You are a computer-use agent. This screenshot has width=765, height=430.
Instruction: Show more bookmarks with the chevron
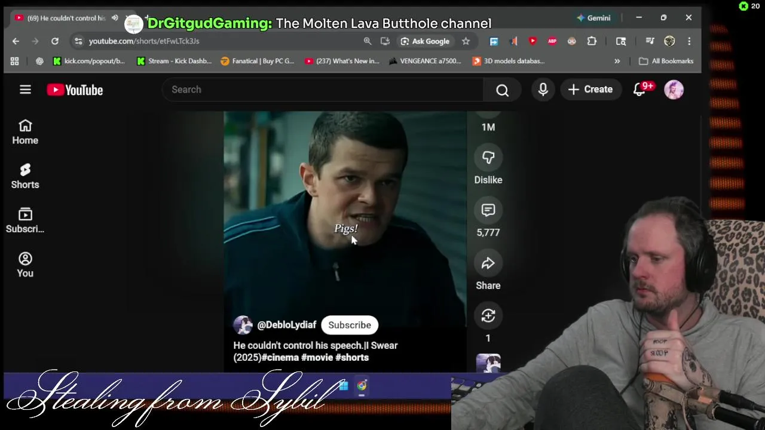pyautogui.click(x=617, y=61)
